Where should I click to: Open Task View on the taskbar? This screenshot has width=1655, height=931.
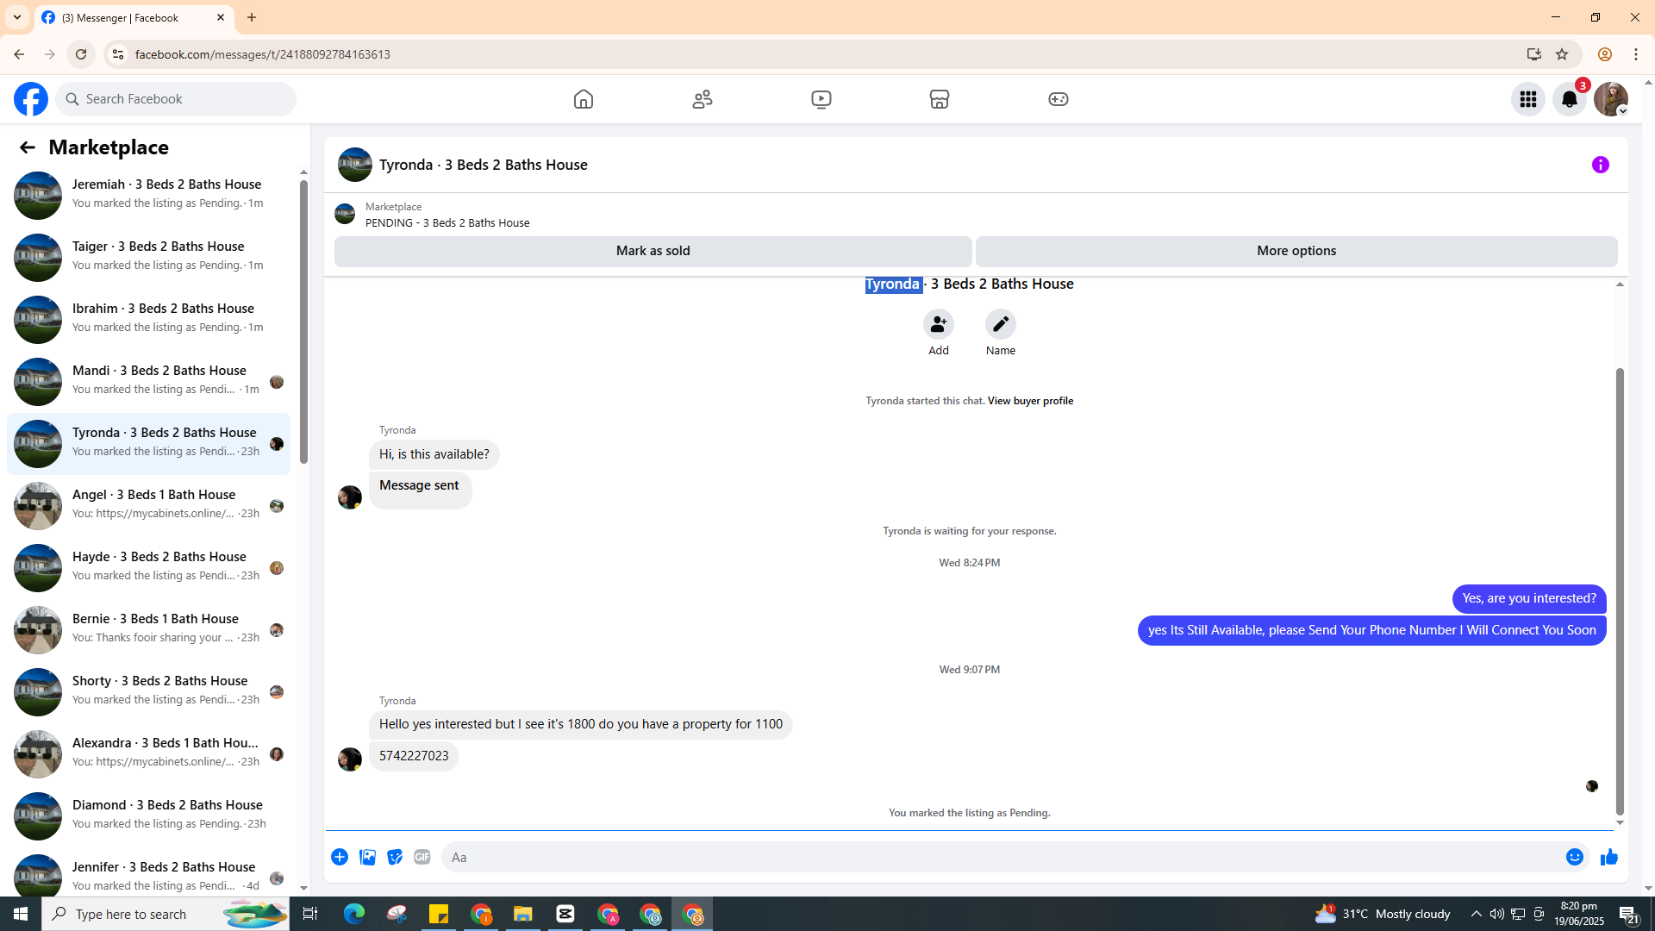coord(310,914)
